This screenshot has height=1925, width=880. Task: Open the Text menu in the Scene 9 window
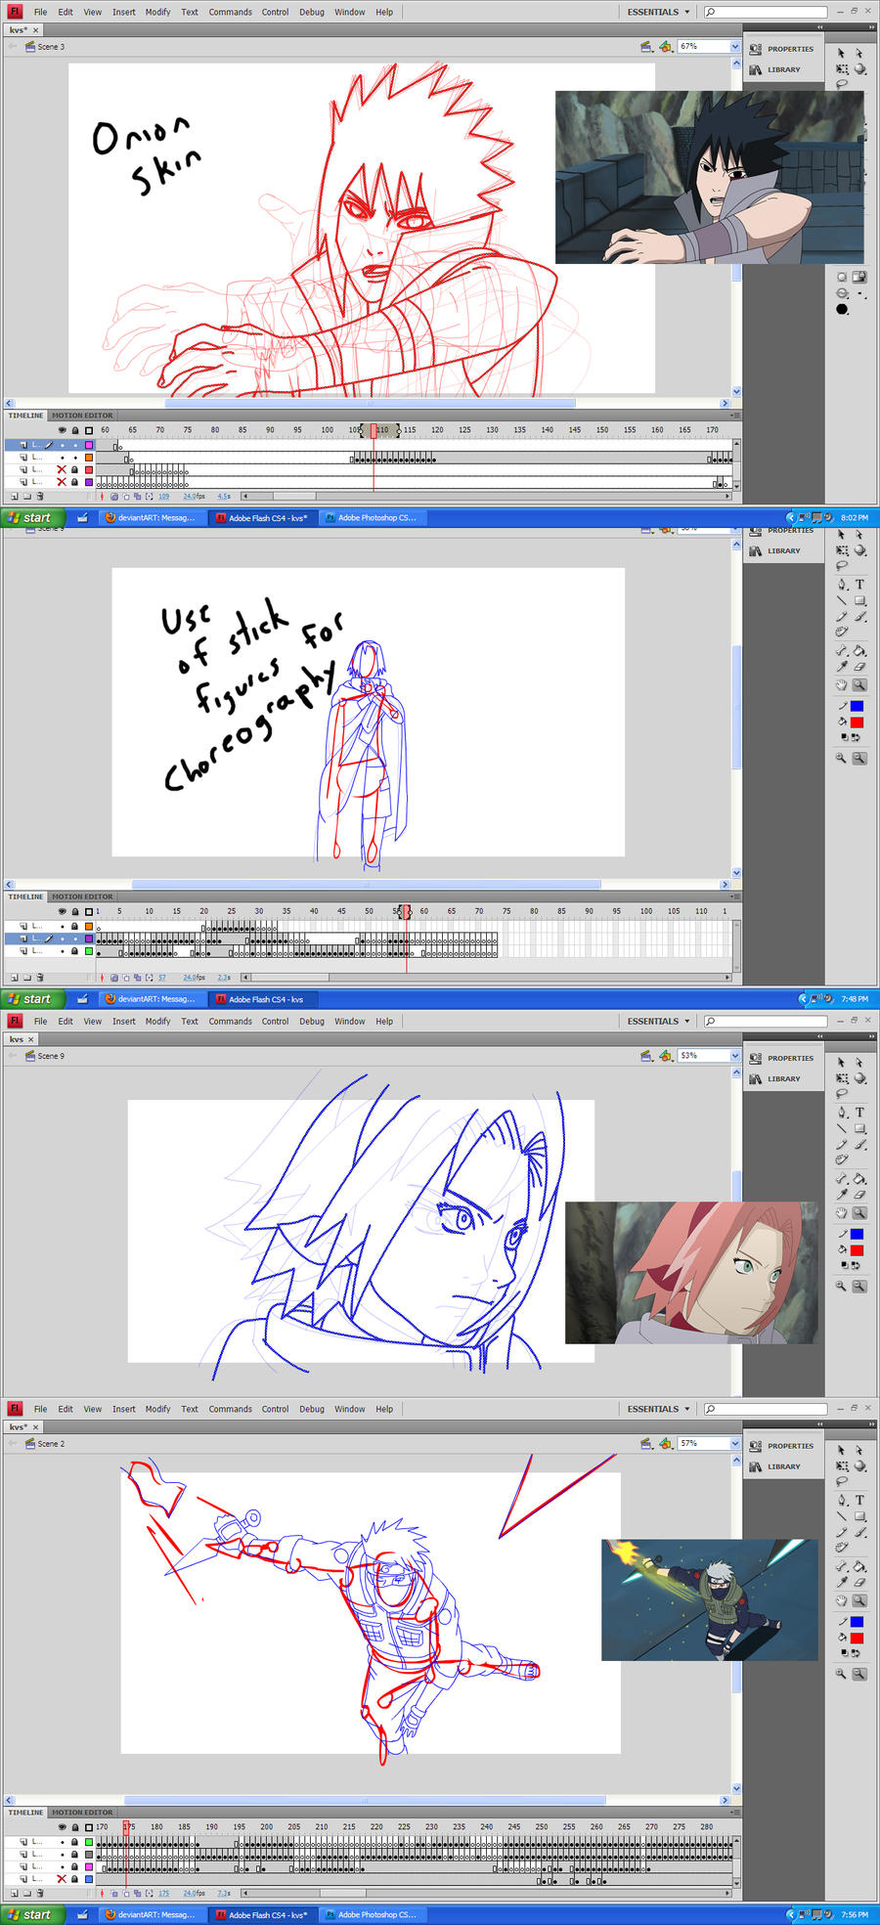click(190, 1021)
